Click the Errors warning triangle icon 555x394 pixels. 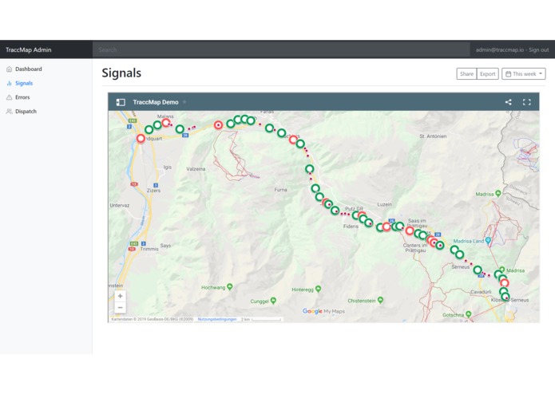pos(10,97)
